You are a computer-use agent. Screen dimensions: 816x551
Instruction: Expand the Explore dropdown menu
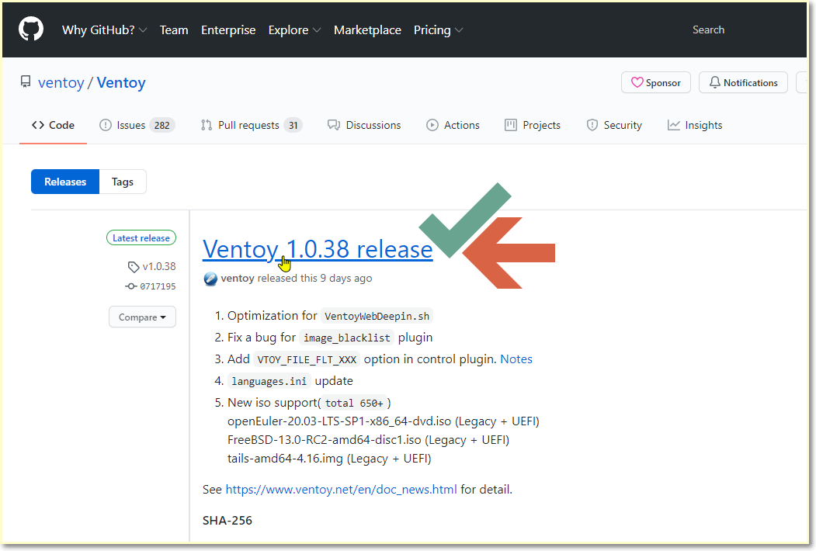coord(294,30)
